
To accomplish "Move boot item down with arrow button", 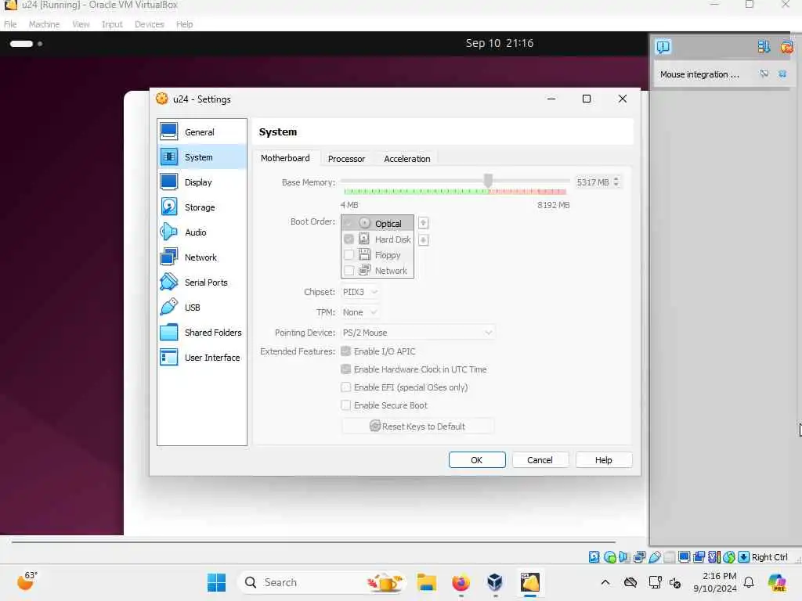I will click(423, 240).
